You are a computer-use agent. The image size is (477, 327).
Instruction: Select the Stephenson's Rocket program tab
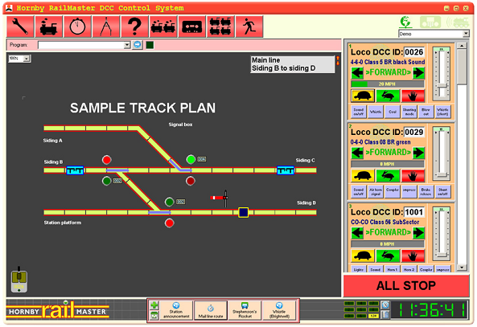pos(245,310)
